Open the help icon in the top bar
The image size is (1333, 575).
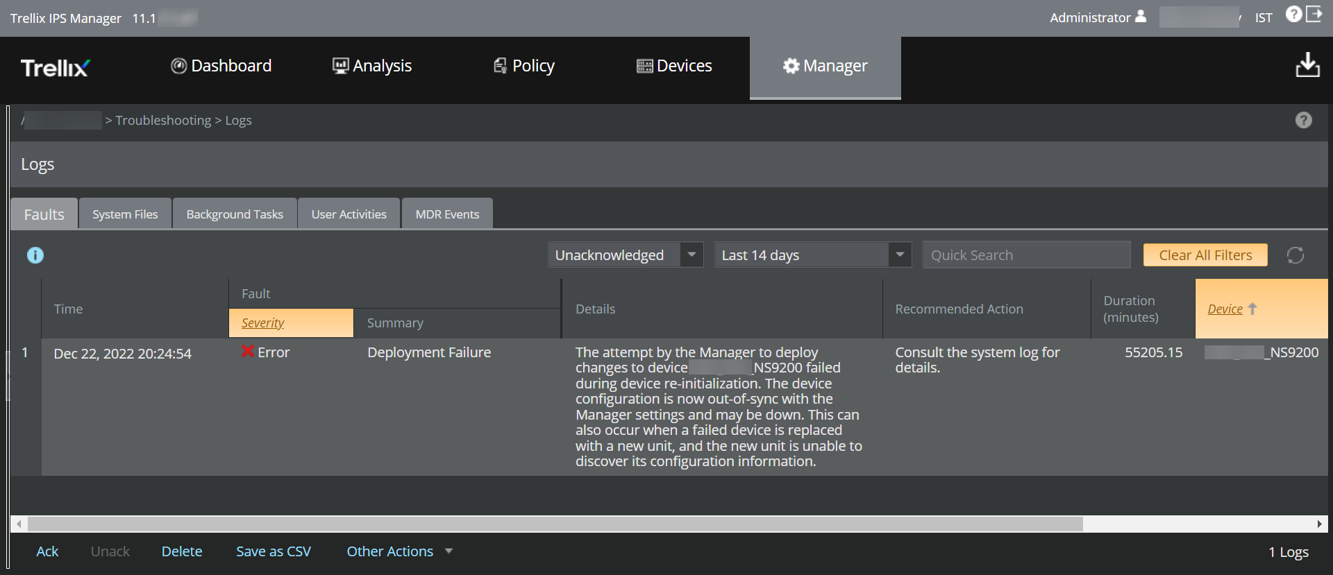point(1293,15)
